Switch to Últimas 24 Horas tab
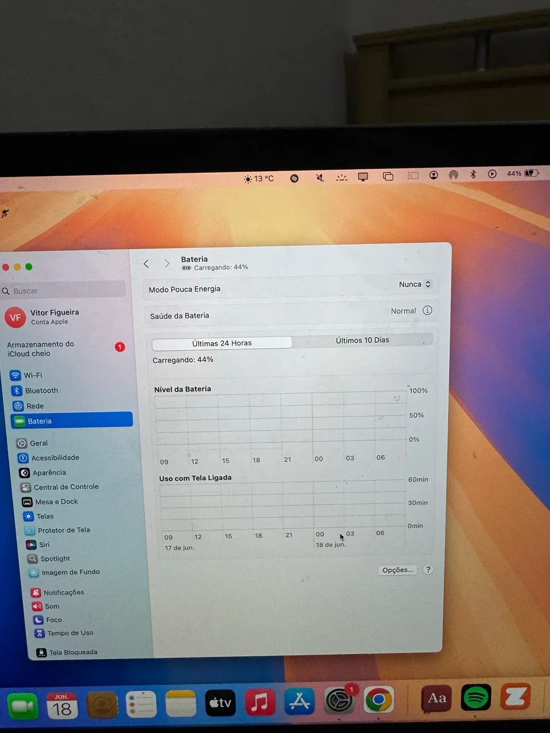Viewport: 550px width, 733px height. click(222, 343)
